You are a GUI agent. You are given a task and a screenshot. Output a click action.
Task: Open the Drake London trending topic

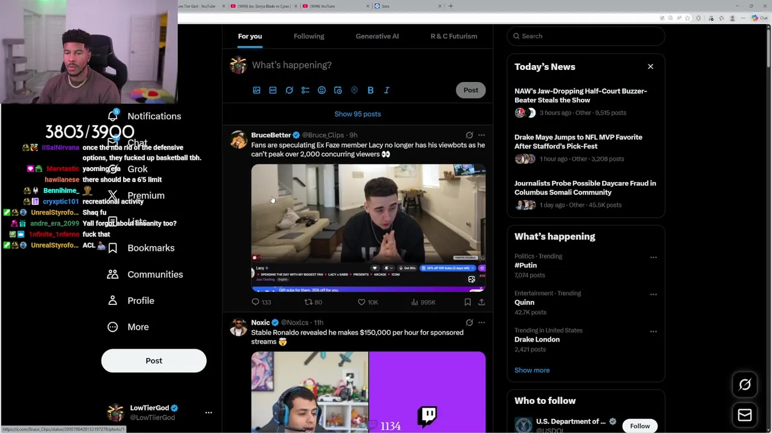537,339
